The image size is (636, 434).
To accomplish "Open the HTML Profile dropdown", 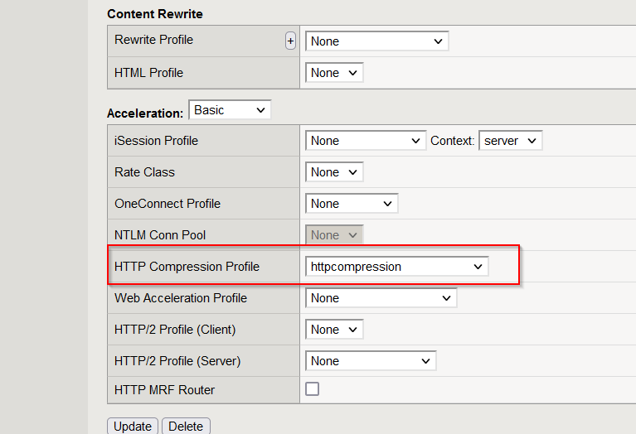I will click(334, 73).
